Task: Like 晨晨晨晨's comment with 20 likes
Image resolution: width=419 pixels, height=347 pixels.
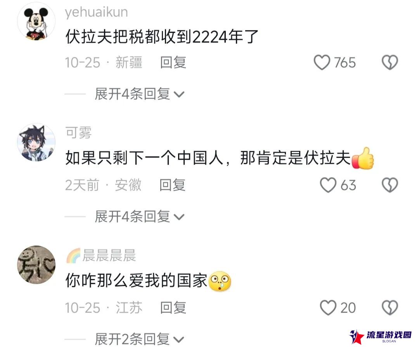Action: point(328,308)
